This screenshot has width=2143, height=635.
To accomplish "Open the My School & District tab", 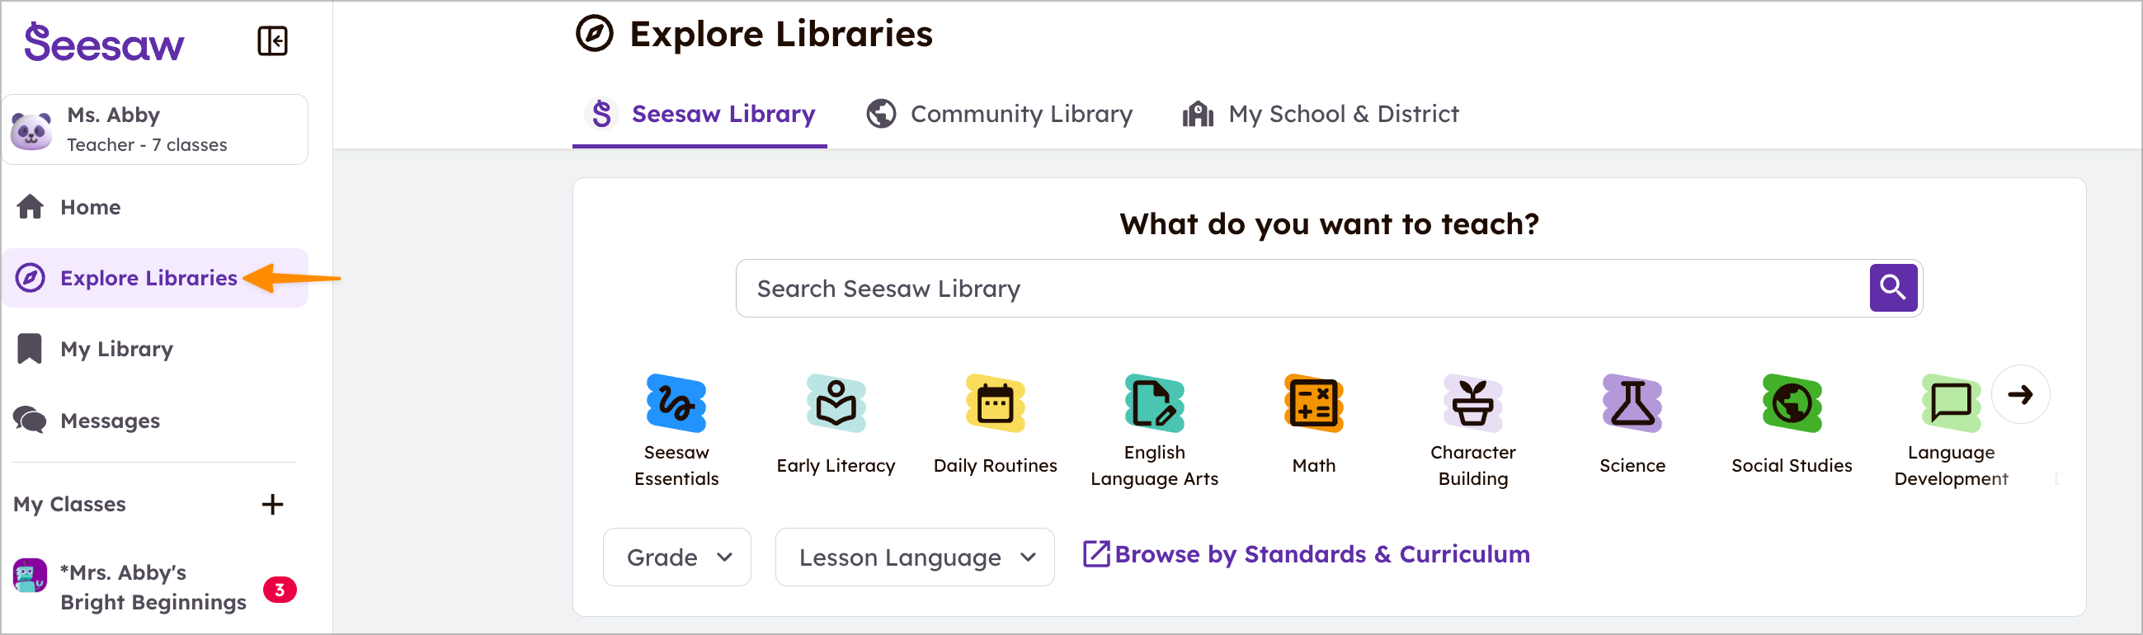I will (1321, 114).
